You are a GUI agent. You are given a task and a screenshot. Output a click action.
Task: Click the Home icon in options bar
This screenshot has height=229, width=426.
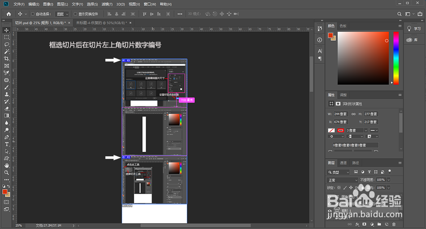[x=9, y=14]
